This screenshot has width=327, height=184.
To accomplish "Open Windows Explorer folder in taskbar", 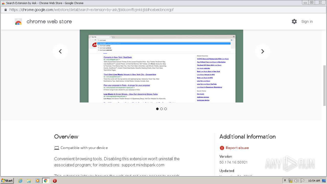I will [x=29, y=181].
